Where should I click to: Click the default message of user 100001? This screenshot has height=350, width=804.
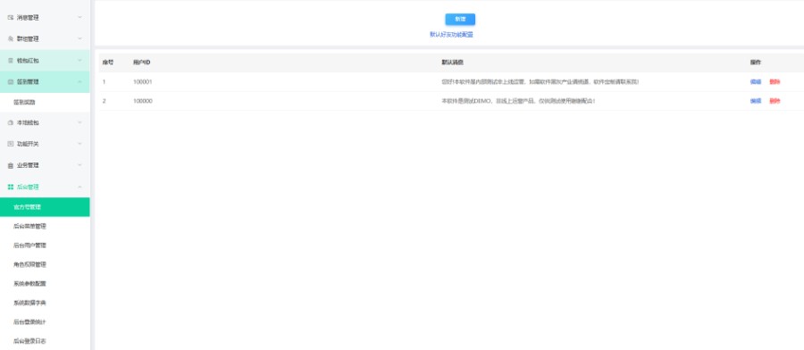tap(540, 82)
